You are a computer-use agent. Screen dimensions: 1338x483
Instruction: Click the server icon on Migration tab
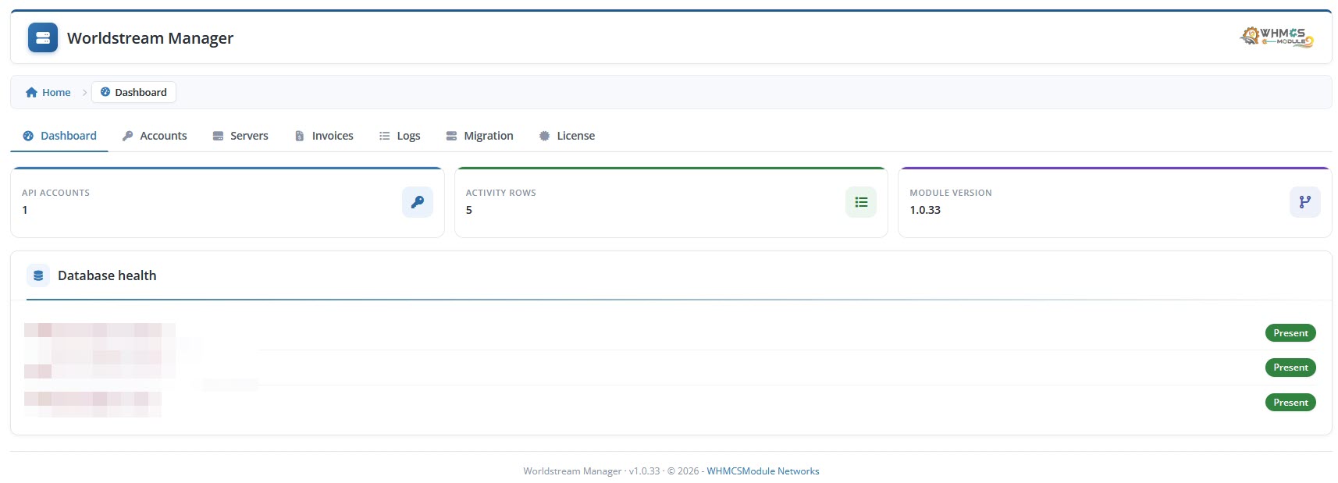tap(451, 136)
